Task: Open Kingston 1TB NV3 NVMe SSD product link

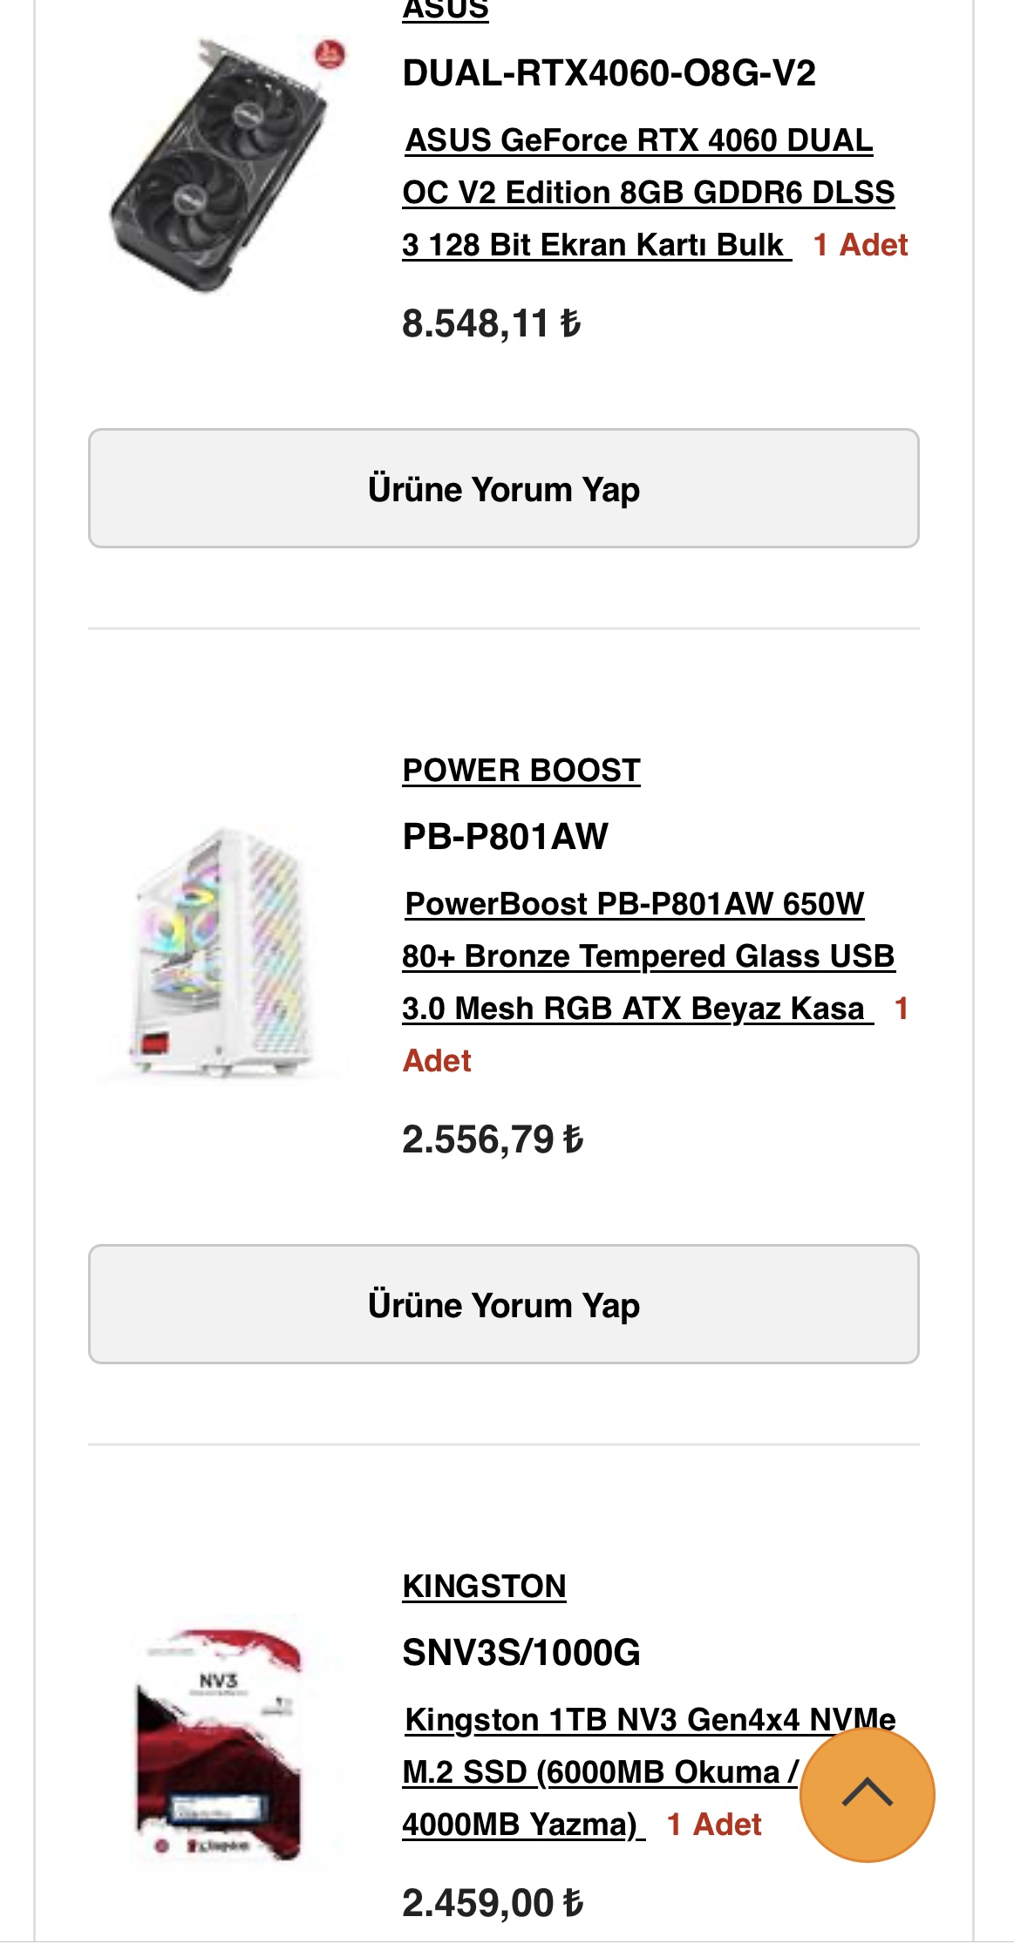Action: (x=600, y=1772)
